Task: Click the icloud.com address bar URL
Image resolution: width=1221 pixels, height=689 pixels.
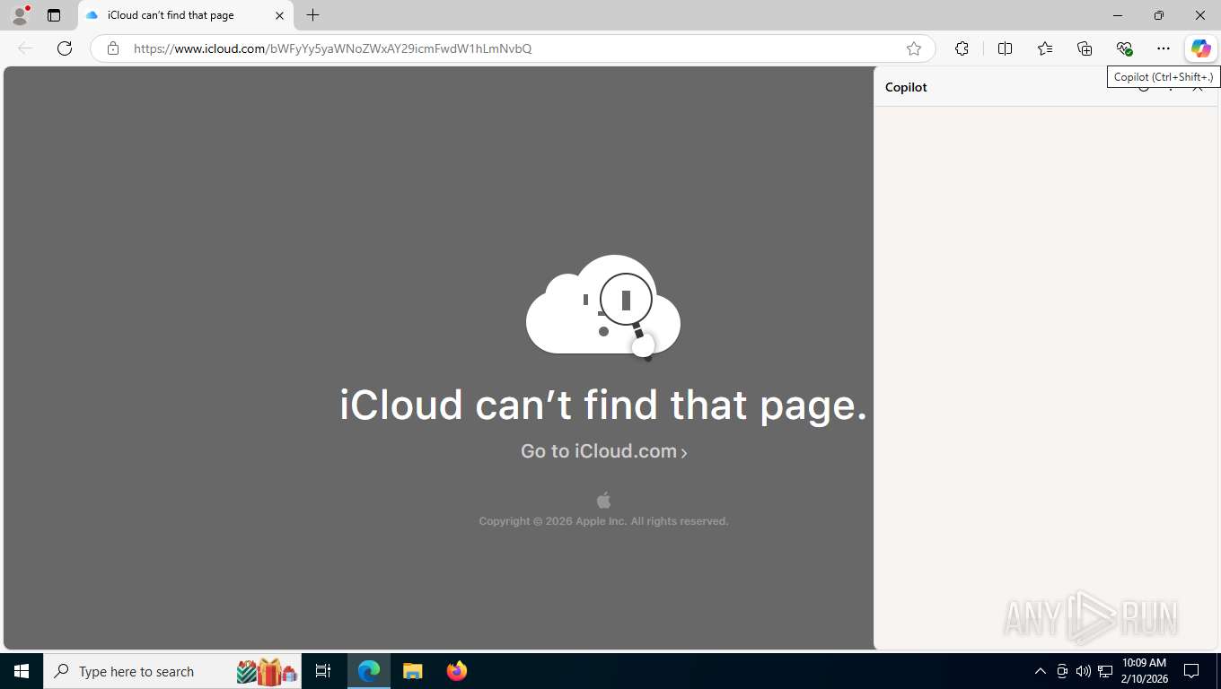Action: tap(333, 48)
